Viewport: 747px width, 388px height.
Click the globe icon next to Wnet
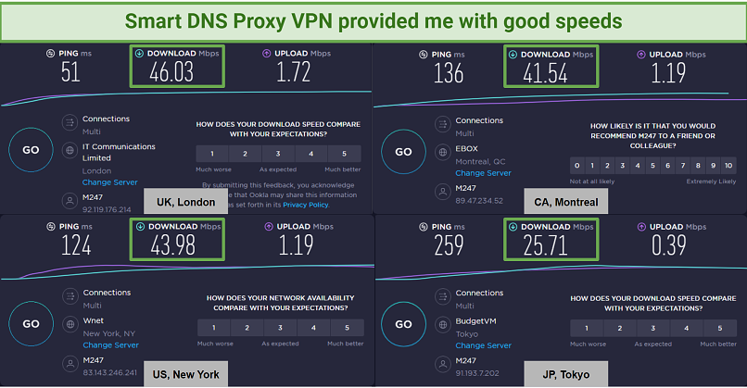click(70, 325)
